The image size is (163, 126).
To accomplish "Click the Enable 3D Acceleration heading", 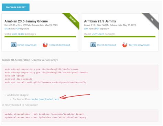I will 30,60.
